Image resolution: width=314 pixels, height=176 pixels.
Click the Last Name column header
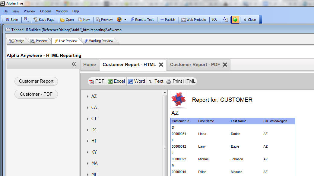(x=239, y=121)
